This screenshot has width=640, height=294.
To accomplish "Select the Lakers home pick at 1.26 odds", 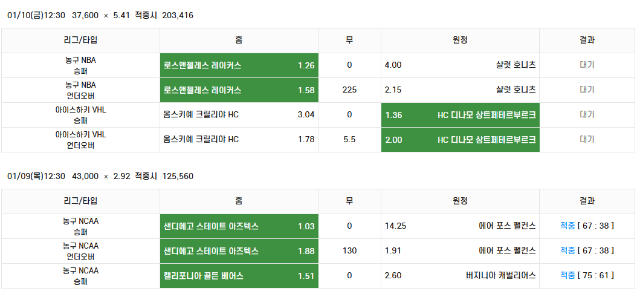I will click(239, 65).
